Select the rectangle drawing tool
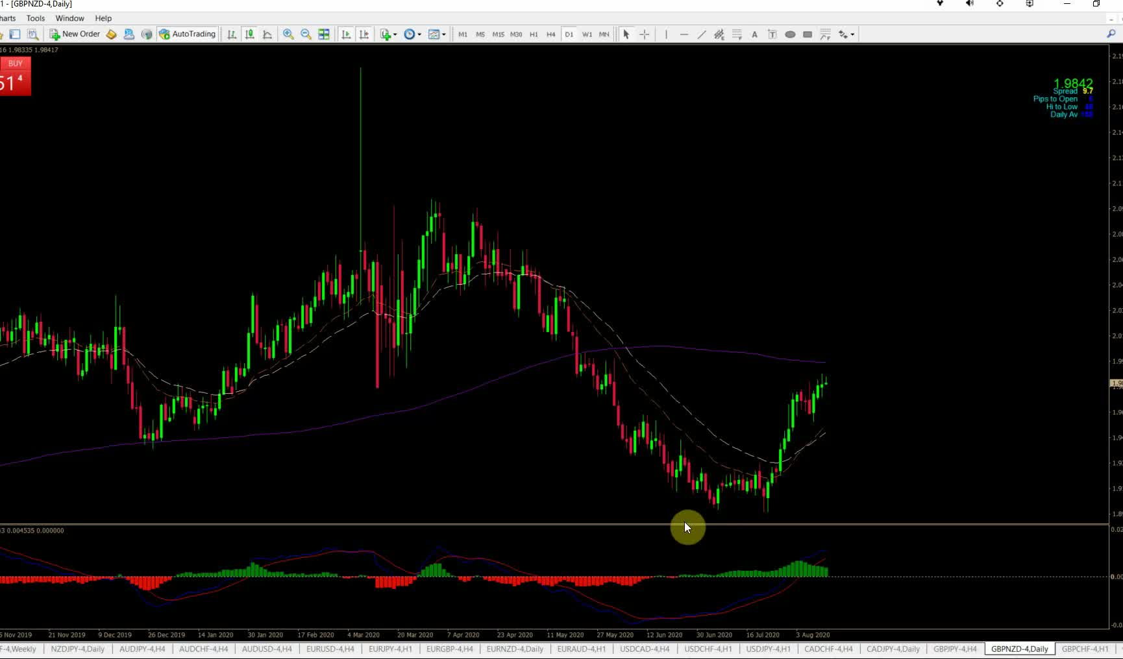The width and height of the screenshot is (1123, 659). click(x=808, y=34)
